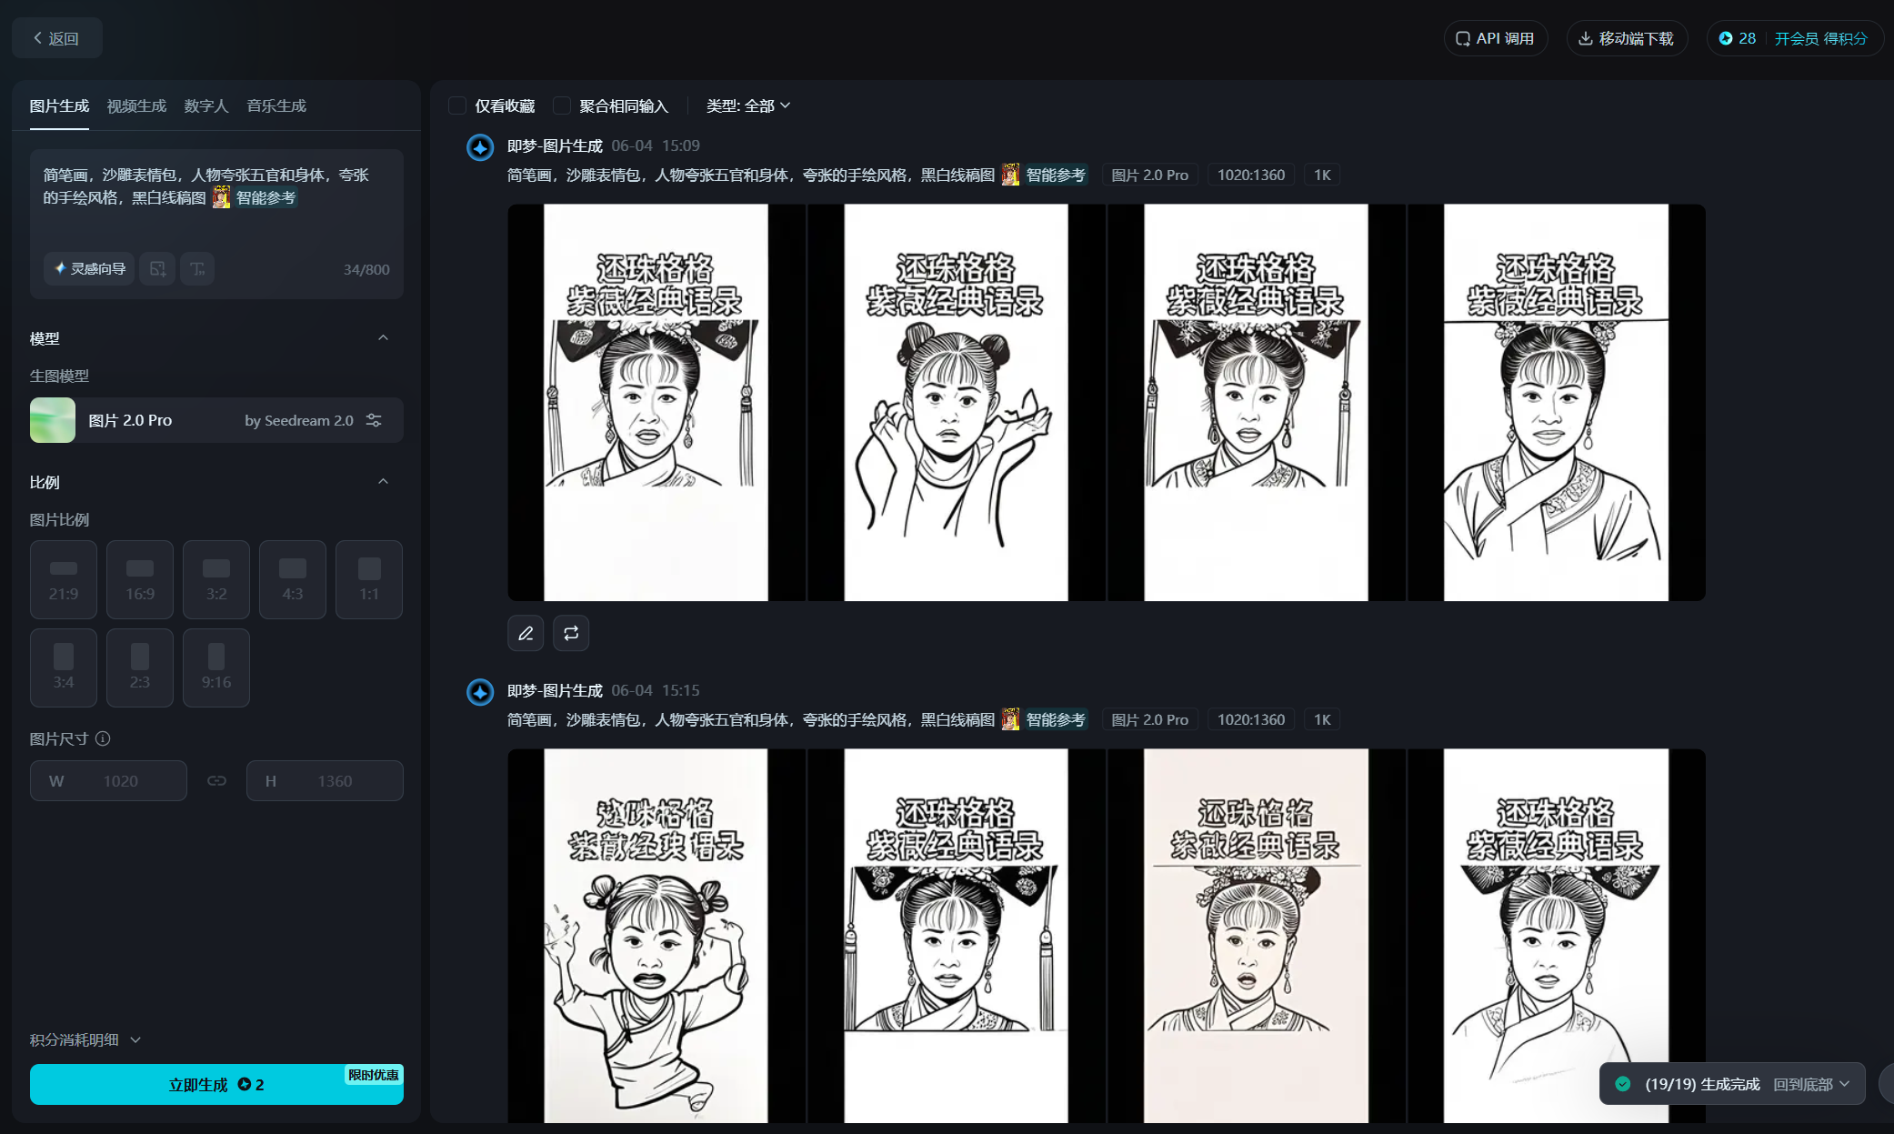Click the green generation complete check icon

1623,1084
